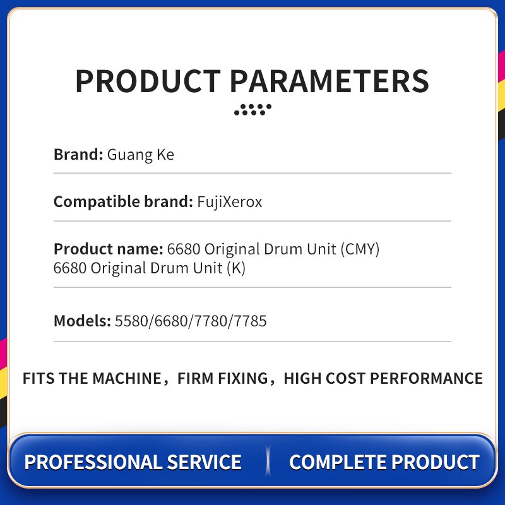Viewport: 505px width, 505px height.
Task: Click 6680 Original Drum Unit (CMY) text
Action: [273, 249]
